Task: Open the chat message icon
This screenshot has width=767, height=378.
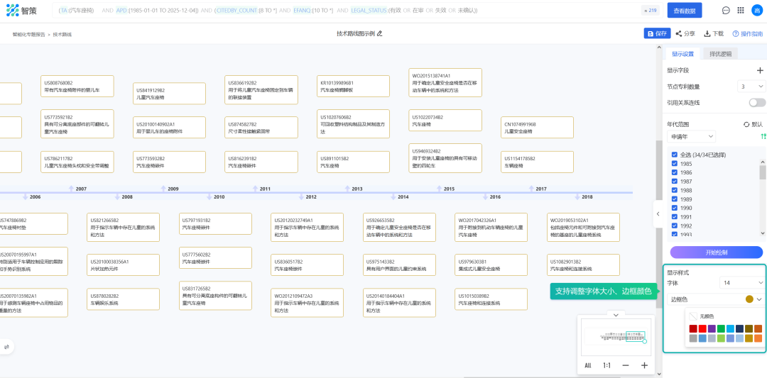Action: 726,10
